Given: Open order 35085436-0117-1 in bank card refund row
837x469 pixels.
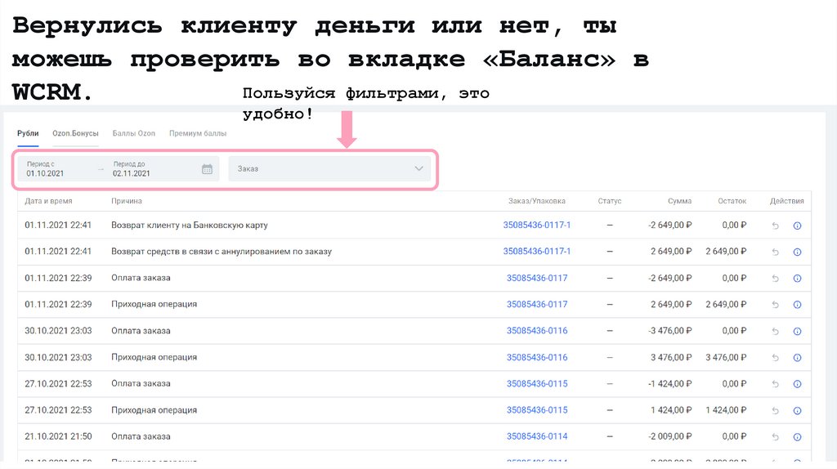Looking at the screenshot, I should (x=537, y=226).
